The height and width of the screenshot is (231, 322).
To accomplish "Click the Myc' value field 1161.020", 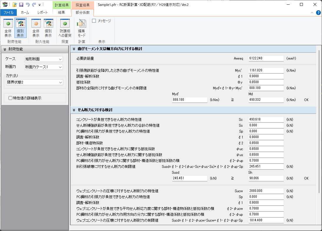I will pos(266,70).
